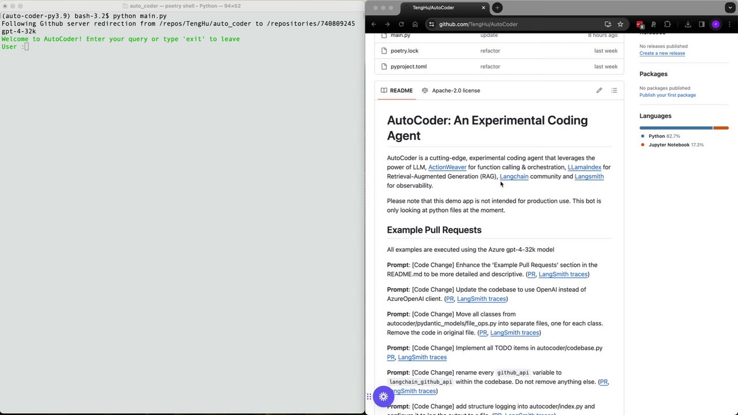This screenshot has height=415, width=738.
Task: Open the 'refactor' commit for pyproject.toml
Action: point(490,66)
